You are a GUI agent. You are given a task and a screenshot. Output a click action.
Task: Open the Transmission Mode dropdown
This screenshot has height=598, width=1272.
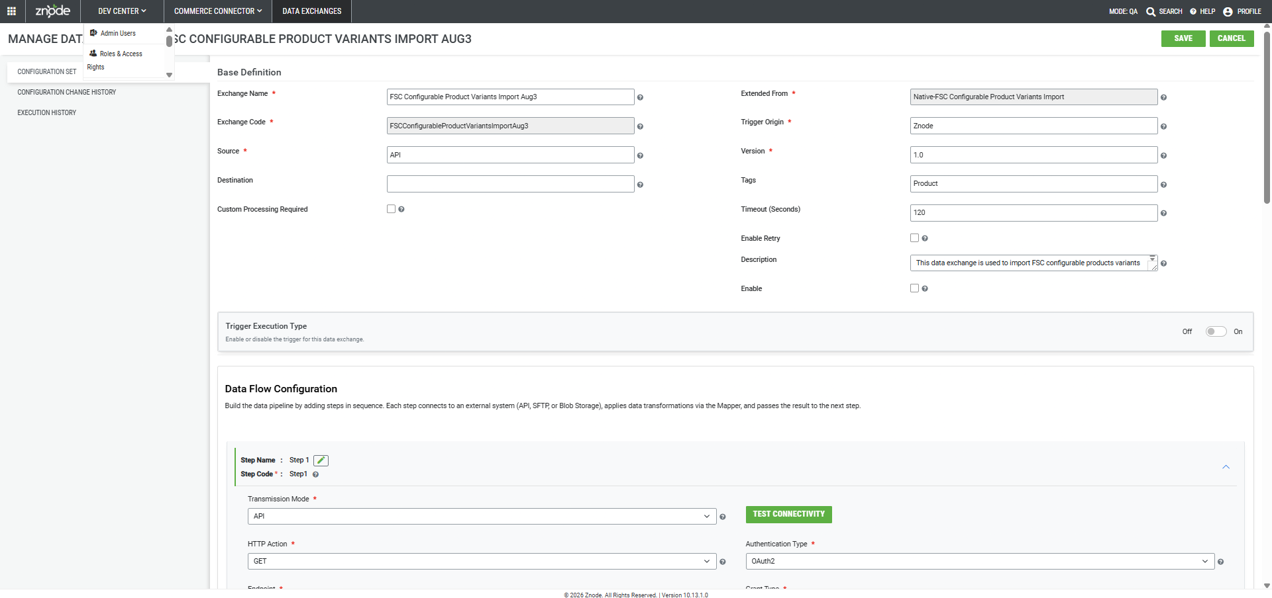[x=482, y=517]
